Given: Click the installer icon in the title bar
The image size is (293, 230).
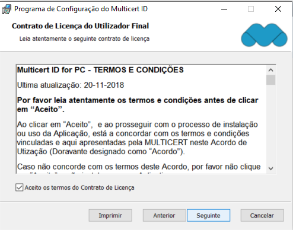Looking at the screenshot, I should (7, 9).
